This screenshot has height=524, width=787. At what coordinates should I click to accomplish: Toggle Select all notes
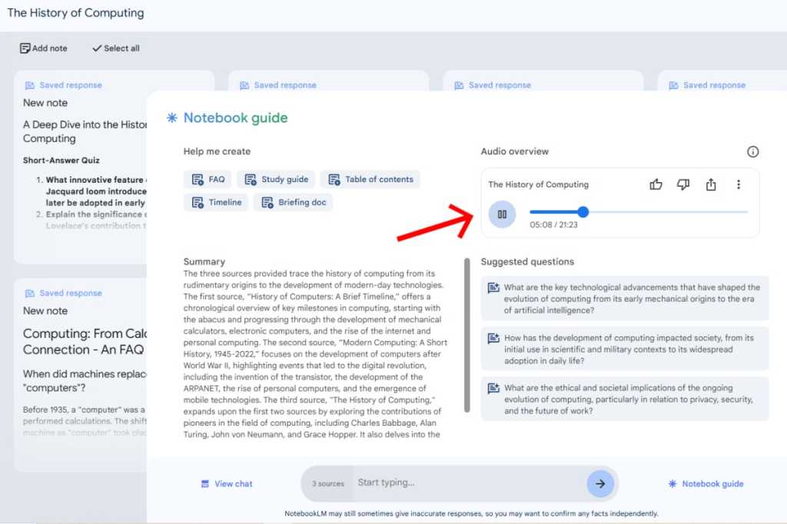point(115,48)
